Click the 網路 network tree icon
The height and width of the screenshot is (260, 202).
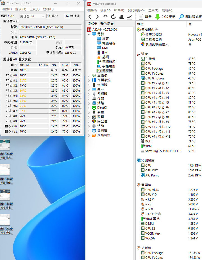point(94,103)
